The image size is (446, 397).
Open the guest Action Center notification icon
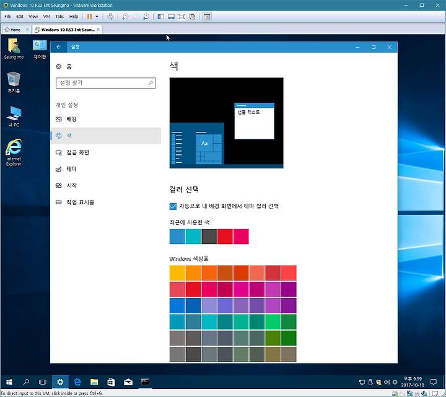[434, 382]
